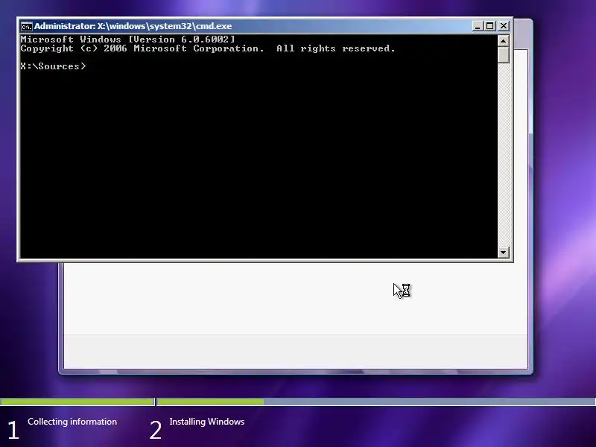Click the "Installing Windows" step label
Screen dimensions: 596x447
[207, 422]
